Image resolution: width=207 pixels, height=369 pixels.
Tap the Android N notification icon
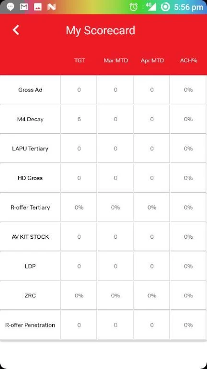click(x=51, y=7)
